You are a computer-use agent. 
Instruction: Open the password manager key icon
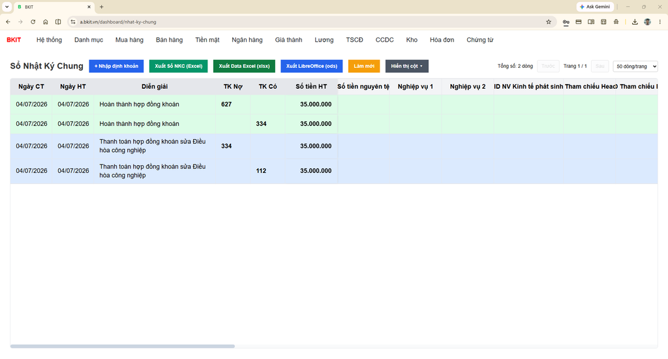pos(566,22)
